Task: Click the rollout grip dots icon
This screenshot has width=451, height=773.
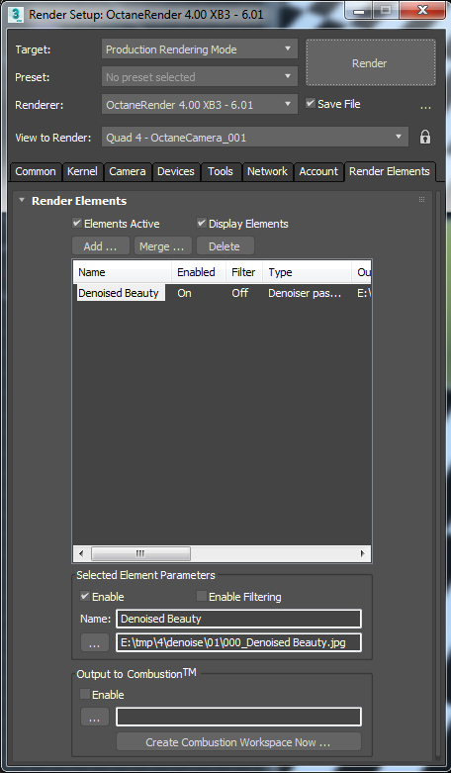Action: coord(422,200)
